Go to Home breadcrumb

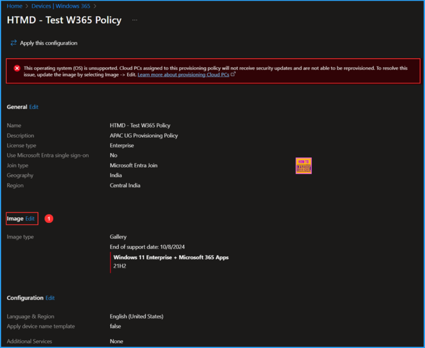pos(15,6)
